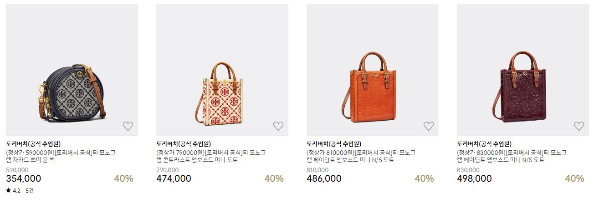
Task: Click the 4.2 star rating
Action: [13, 191]
